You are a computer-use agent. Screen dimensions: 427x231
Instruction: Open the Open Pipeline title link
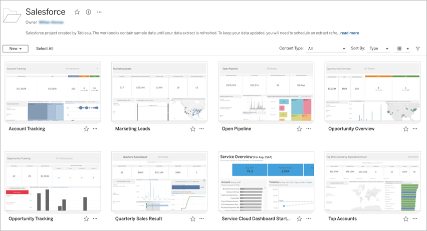(237, 129)
